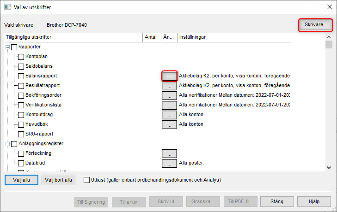Tick the Förteckning checkbox
The image size is (337, 212).
(x=21, y=153)
